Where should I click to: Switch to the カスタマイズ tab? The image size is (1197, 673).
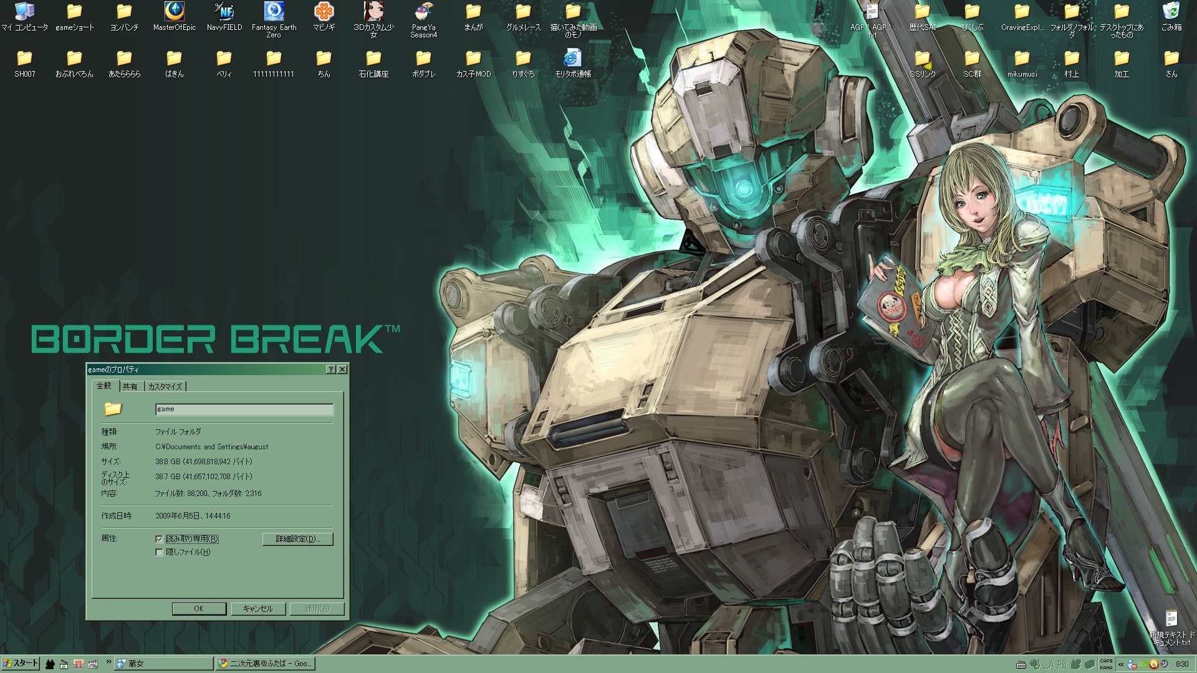[x=165, y=387]
